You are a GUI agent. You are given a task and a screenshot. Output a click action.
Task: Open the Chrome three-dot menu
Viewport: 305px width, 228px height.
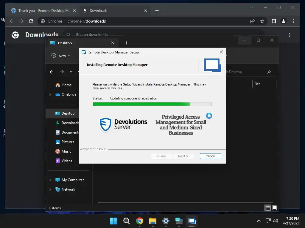coord(293,21)
